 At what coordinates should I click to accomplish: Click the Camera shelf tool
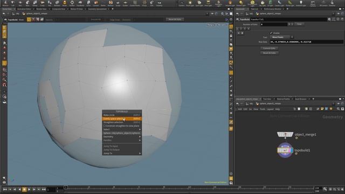182,3
